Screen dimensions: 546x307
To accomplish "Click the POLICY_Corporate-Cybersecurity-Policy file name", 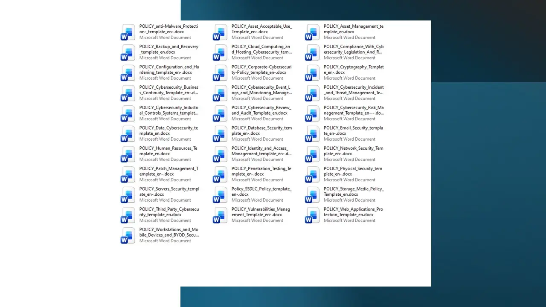I will tap(261, 70).
